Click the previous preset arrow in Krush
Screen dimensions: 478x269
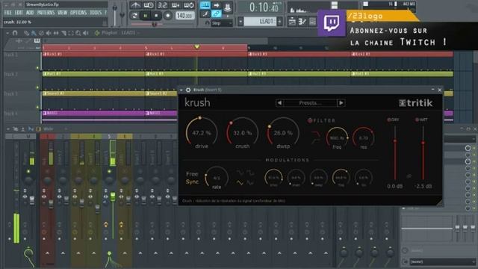pyautogui.click(x=279, y=103)
